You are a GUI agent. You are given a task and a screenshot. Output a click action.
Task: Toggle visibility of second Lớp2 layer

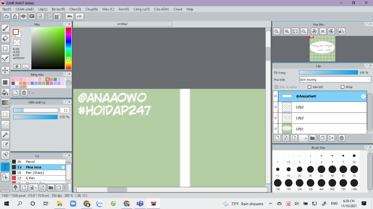pos(275,118)
